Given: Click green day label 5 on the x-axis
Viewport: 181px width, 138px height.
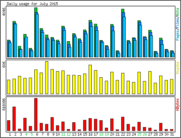Looking at the screenshot, I should [32, 134].
